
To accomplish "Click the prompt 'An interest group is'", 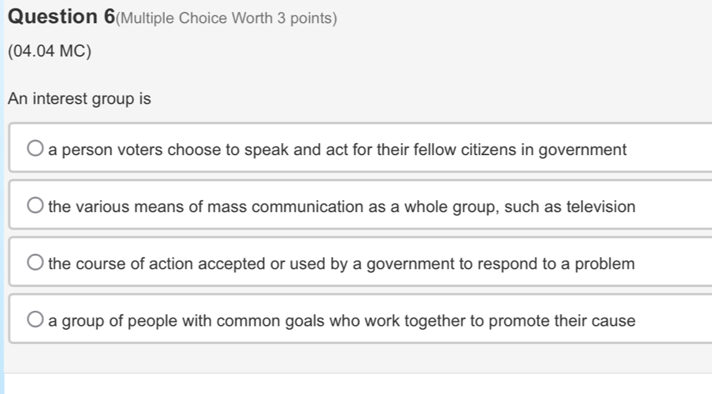I will point(80,99).
